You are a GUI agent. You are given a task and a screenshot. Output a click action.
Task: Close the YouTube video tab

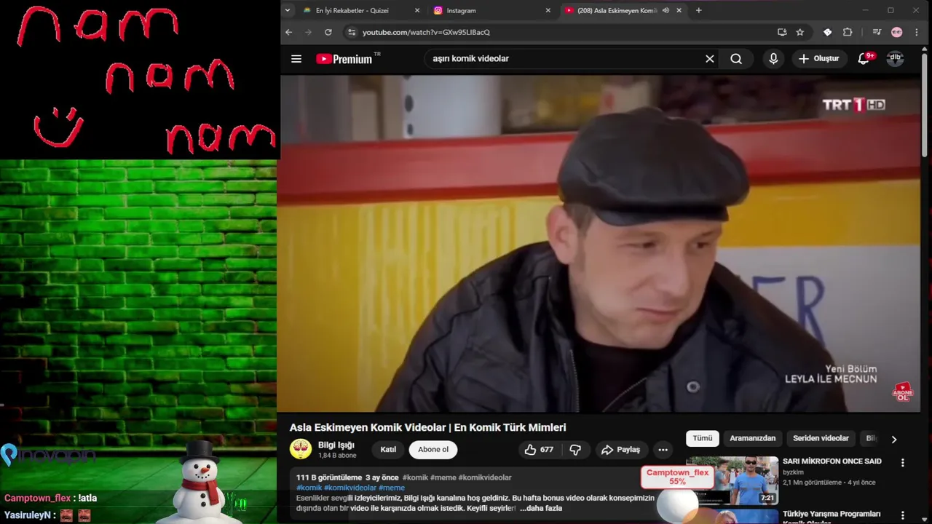[x=679, y=10]
